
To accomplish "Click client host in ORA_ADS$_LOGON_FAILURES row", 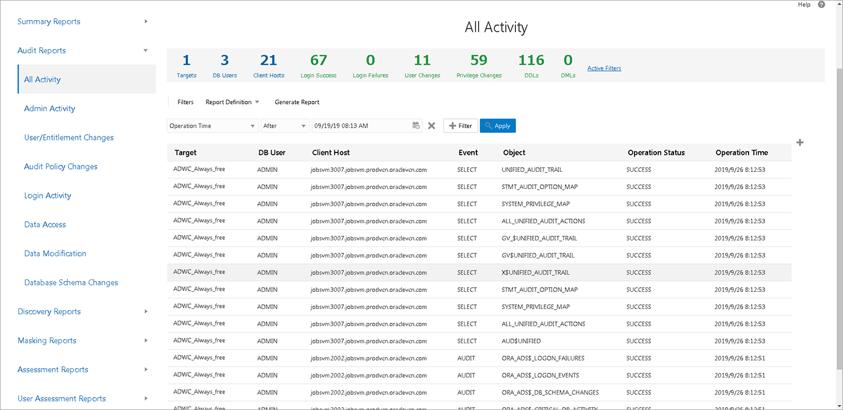I will 368,358.
